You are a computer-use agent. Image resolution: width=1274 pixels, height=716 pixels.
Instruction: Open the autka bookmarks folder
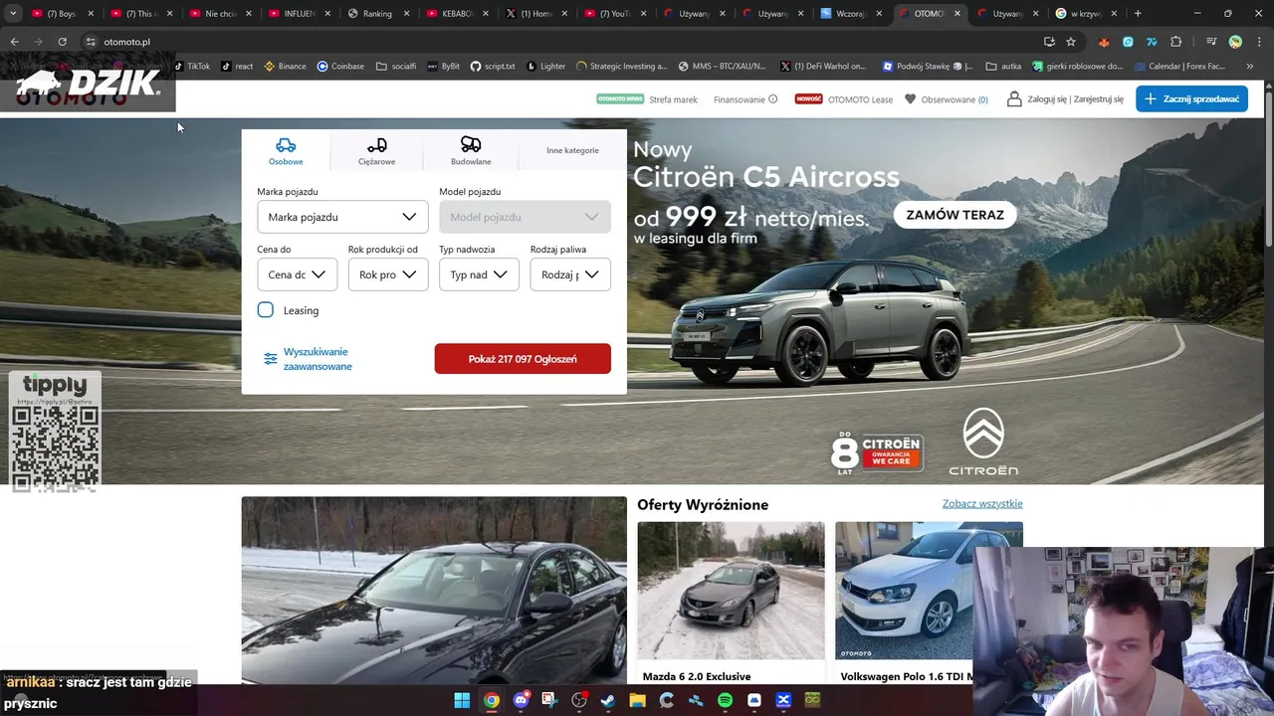pos(1003,67)
